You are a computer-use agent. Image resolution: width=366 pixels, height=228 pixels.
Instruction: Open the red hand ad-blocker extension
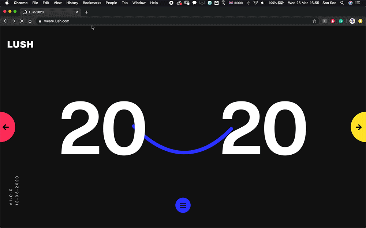(333, 21)
